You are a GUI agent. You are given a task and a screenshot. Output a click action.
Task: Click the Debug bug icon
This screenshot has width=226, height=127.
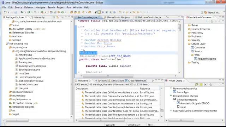tap(22, 12)
